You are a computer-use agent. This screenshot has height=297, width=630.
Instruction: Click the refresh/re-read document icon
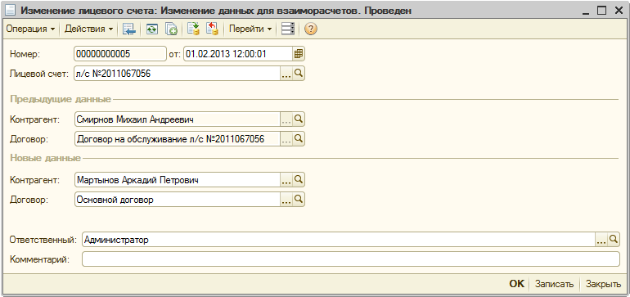click(152, 29)
